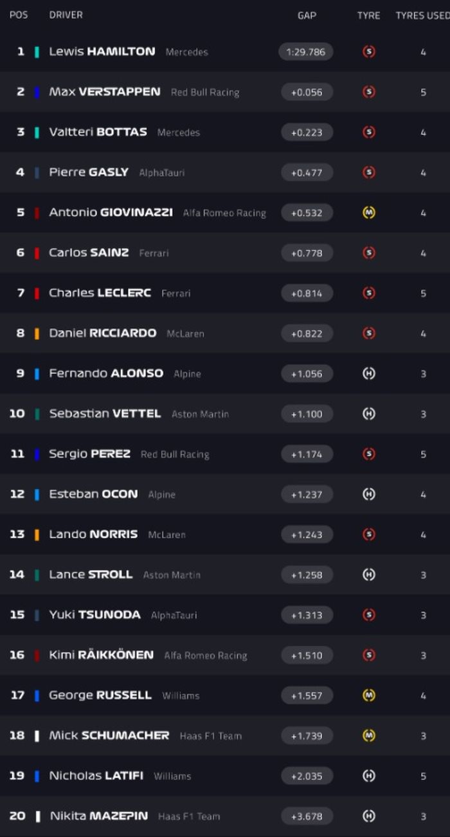
Task: Select the medium tyre icon for Giovinazzi
Action: pyautogui.click(x=368, y=212)
